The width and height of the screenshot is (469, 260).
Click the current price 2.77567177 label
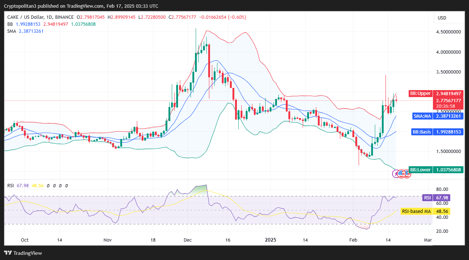(x=448, y=100)
